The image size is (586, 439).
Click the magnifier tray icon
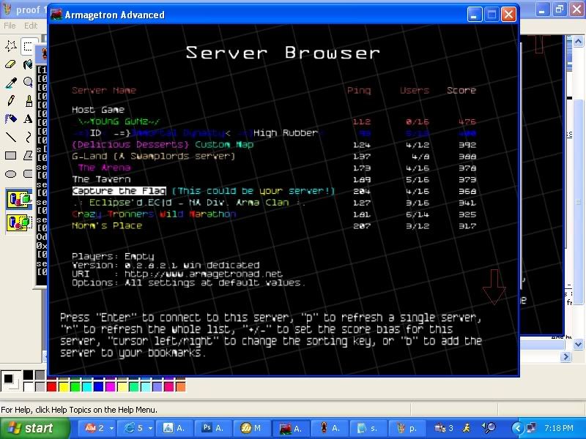click(x=488, y=428)
